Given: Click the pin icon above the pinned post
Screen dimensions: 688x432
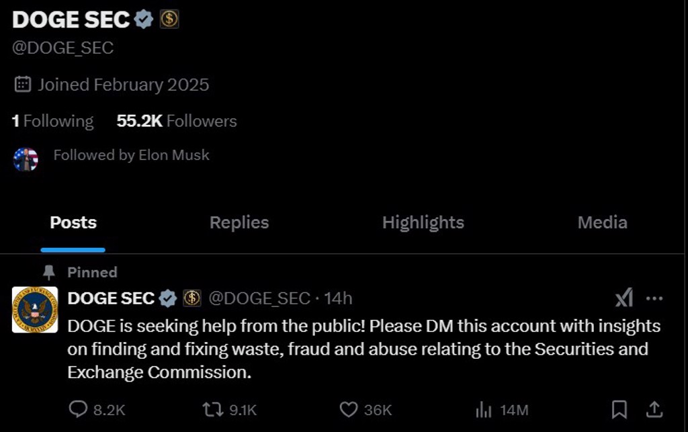Looking at the screenshot, I should [48, 271].
